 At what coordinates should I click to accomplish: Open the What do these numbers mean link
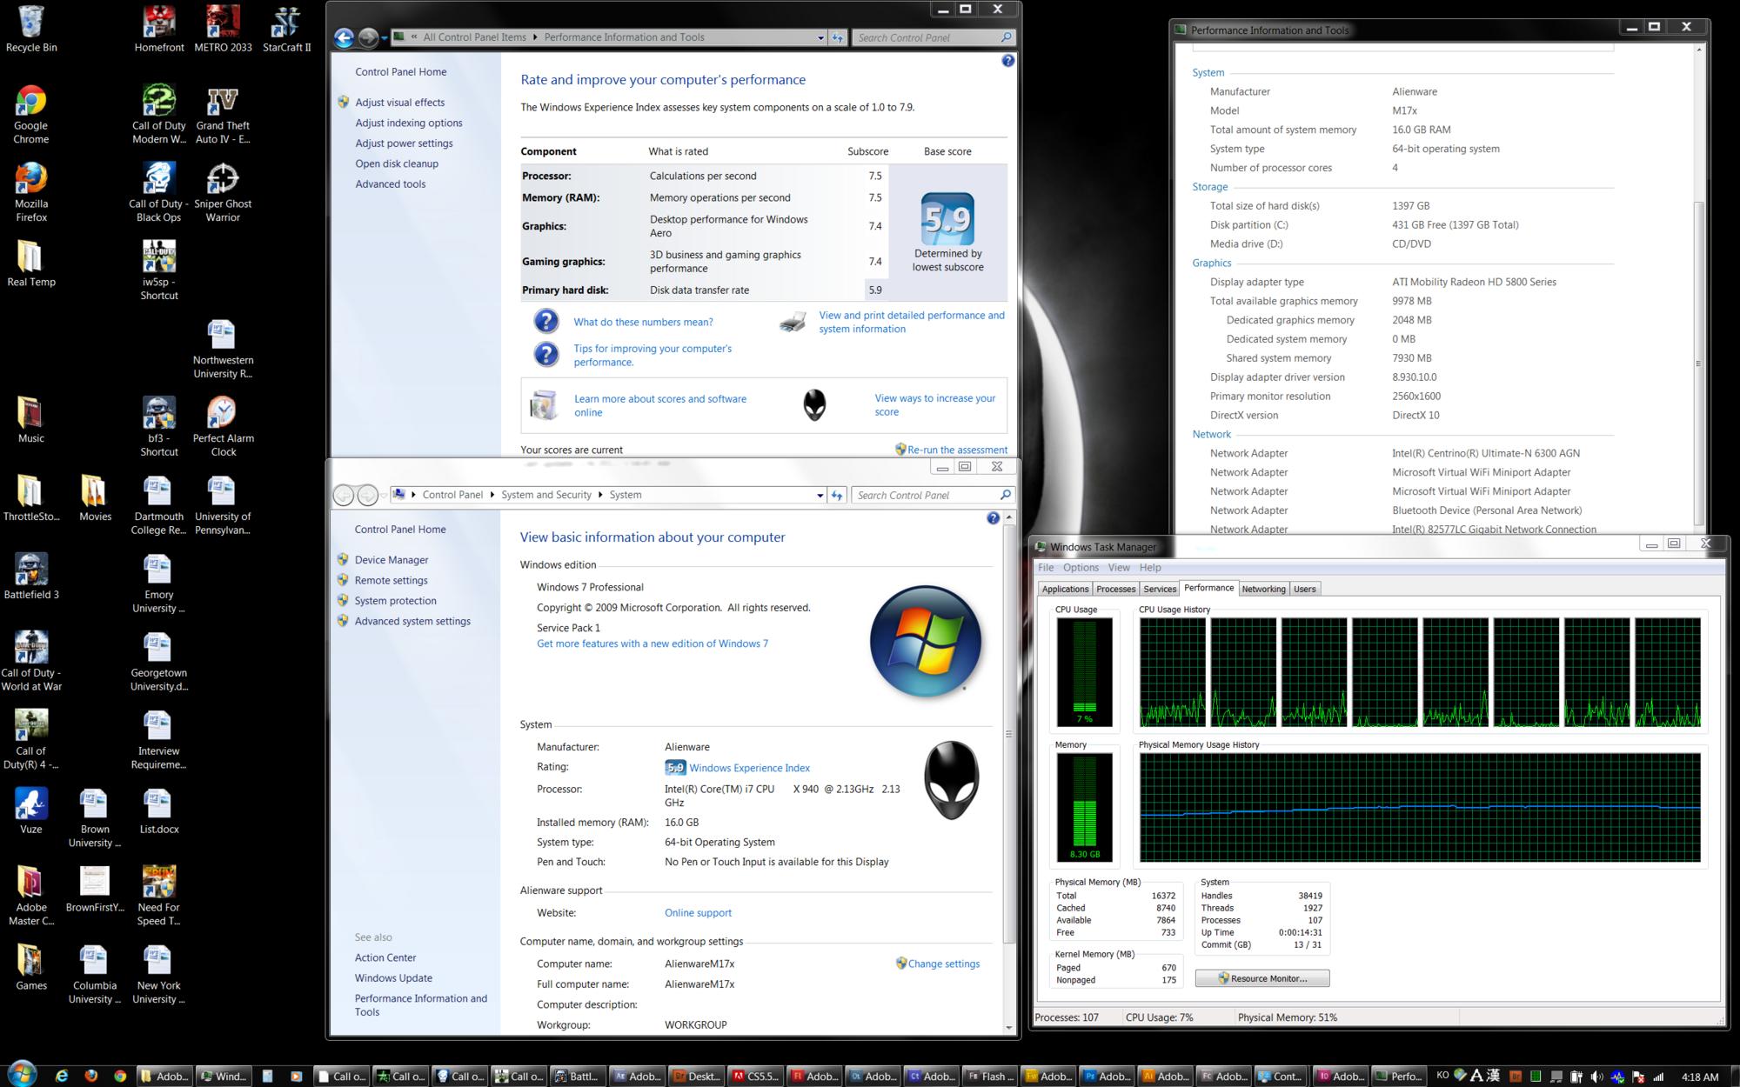click(x=643, y=322)
